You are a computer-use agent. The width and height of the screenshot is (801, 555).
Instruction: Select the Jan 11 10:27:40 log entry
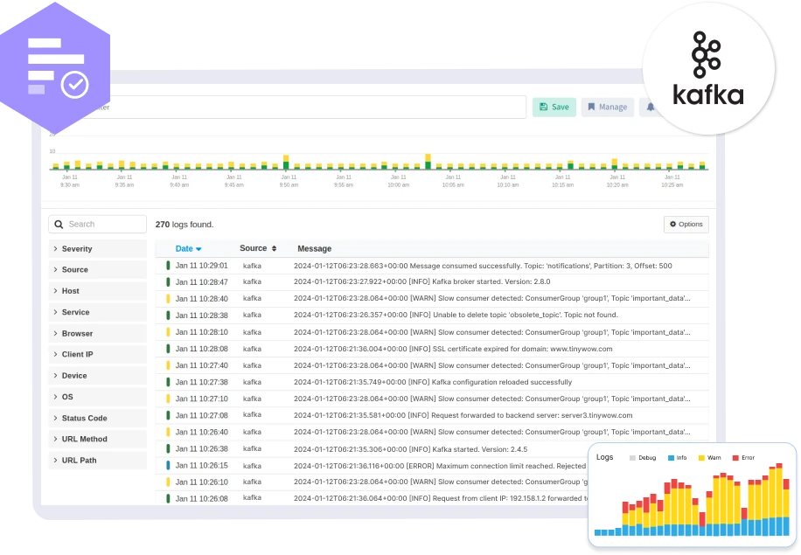432,365
